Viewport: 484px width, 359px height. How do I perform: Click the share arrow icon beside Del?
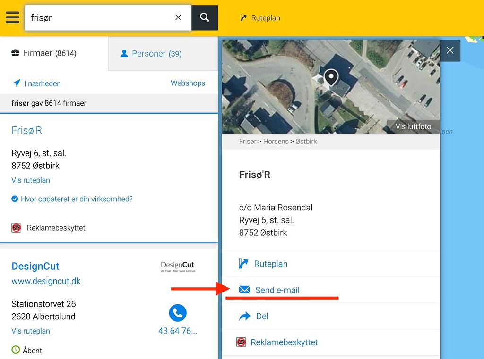pyautogui.click(x=244, y=316)
